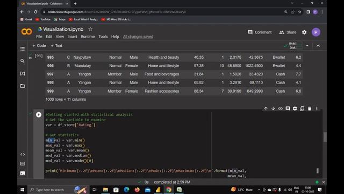Open the variables inspector {x} icon
Image resolution: width=344 pixels, height=194 pixels.
[x=23, y=73]
